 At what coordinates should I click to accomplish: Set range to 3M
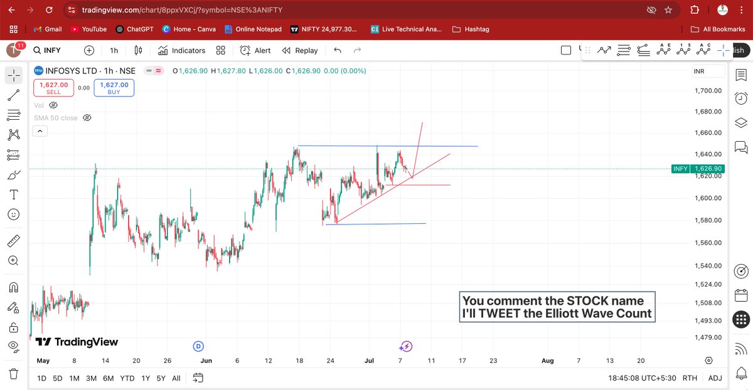click(x=91, y=378)
